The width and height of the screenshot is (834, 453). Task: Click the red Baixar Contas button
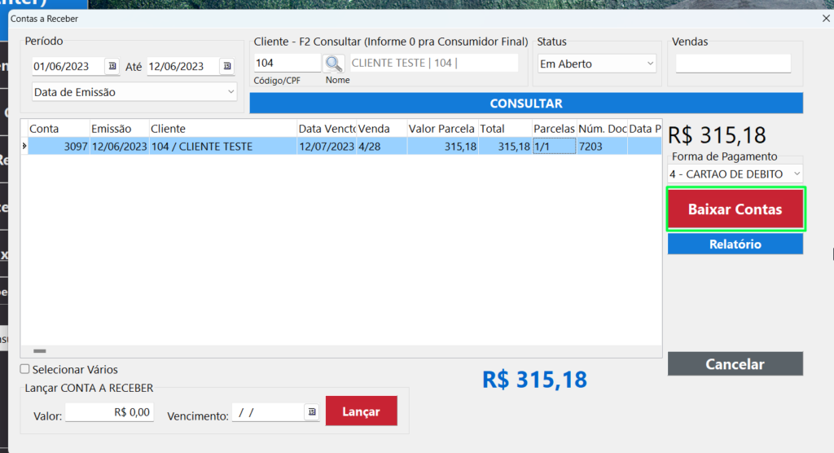(x=735, y=209)
